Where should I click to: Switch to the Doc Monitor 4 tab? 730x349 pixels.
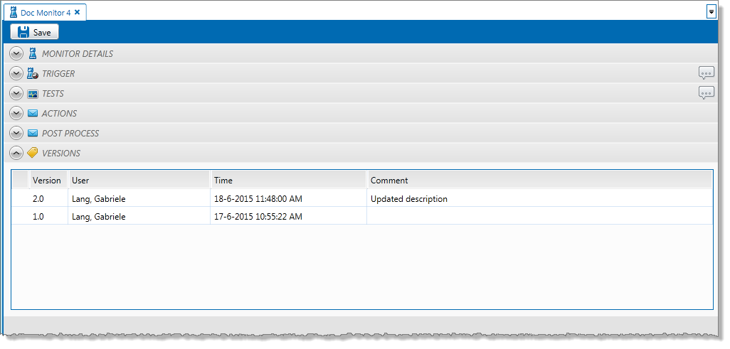(45, 13)
